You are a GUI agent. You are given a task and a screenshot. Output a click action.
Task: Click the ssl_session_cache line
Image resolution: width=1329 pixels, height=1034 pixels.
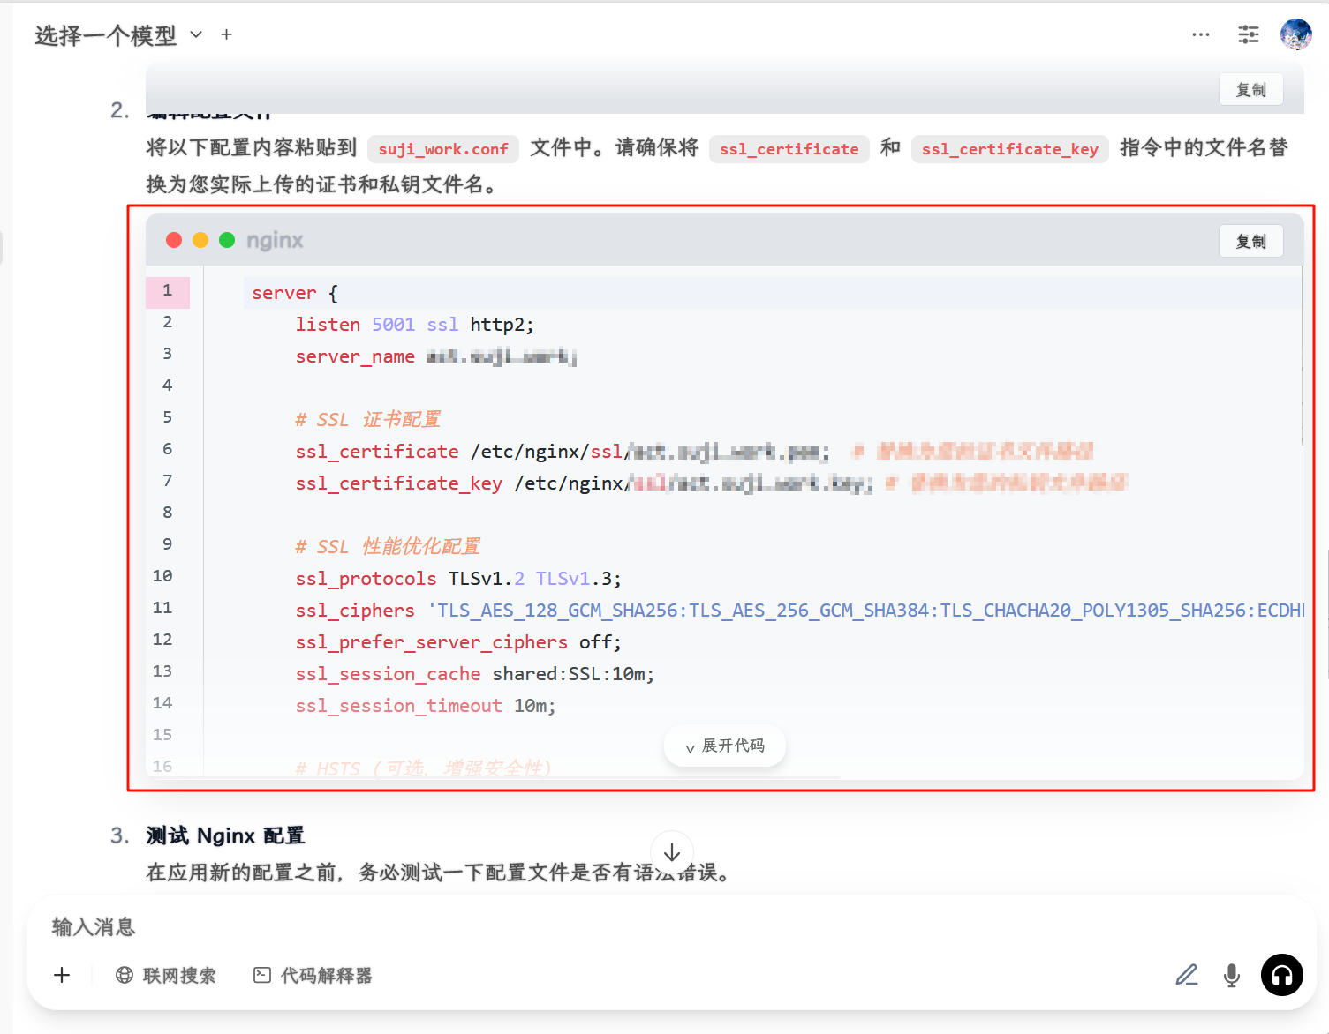(475, 674)
